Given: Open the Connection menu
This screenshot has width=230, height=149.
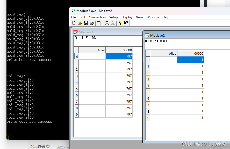Looking at the screenshot, I should (97, 17).
